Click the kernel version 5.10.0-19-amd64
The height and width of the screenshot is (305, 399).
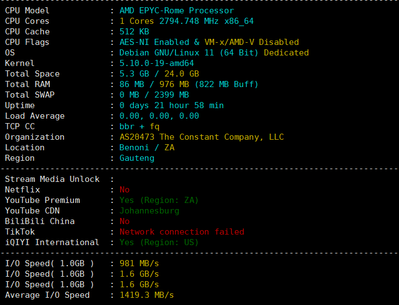[x=157, y=63]
